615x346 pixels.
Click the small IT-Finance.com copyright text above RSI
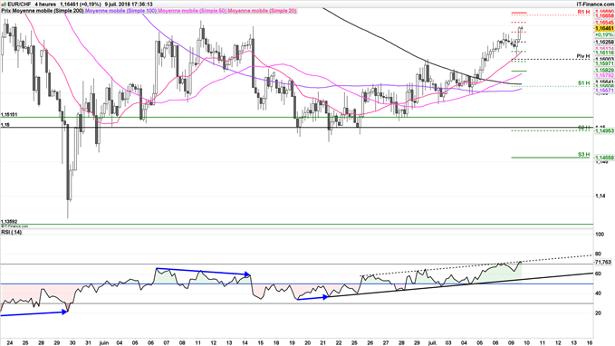[x=14, y=226]
